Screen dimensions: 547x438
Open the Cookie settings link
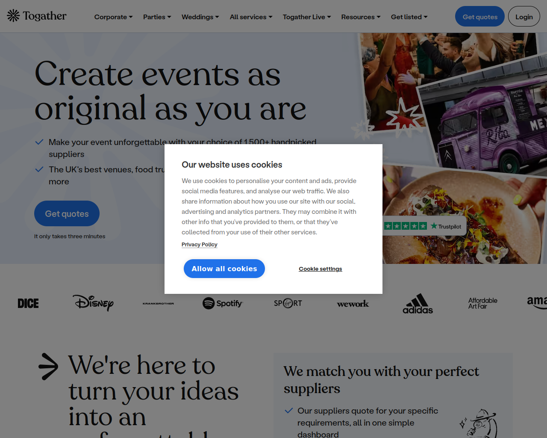321,269
